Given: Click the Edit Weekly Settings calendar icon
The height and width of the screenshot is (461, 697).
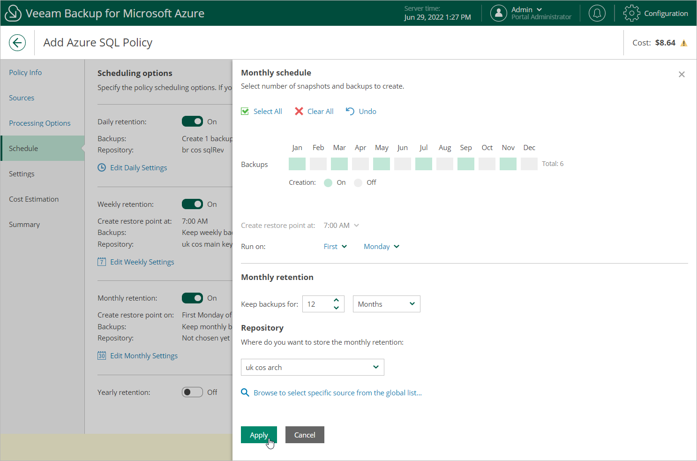Looking at the screenshot, I should pos(102,262).
